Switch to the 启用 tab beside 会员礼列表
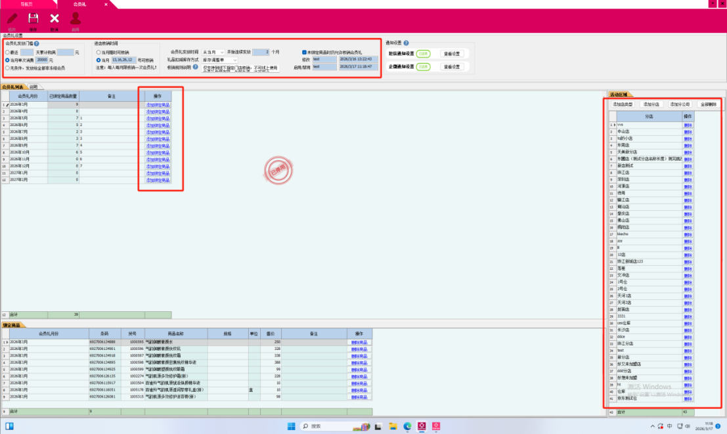The image size is (727, 434). (33, 87)
